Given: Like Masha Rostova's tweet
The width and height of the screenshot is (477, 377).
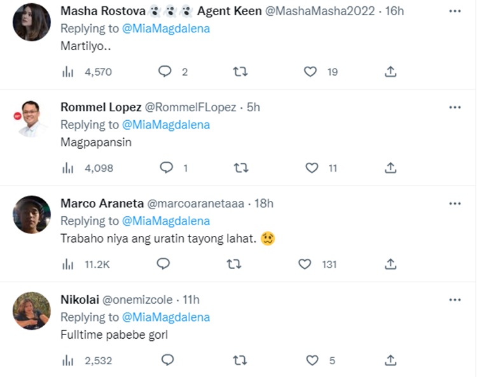Looking at the screenshot, I should pyautogui.click(x=310, y=72).
